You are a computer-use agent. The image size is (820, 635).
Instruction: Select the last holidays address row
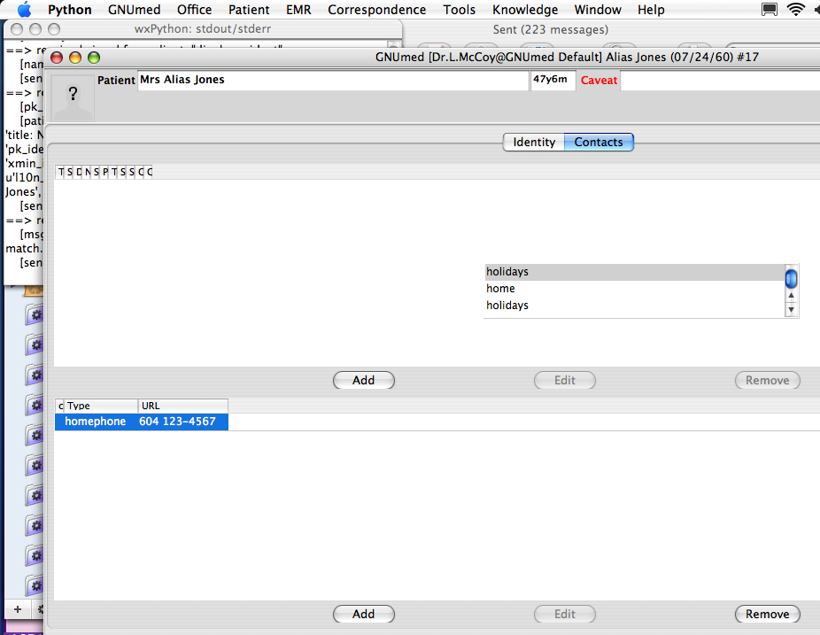pyautogui.click(x=634, y=306)
